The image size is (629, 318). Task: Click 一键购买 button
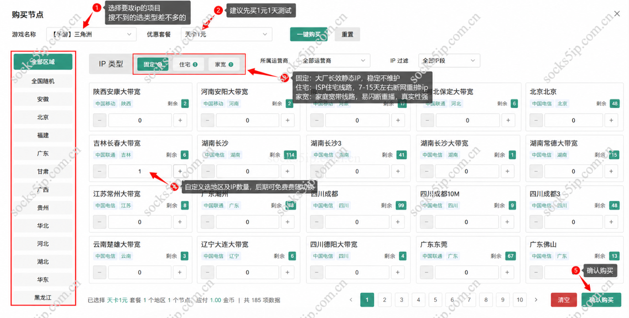coord(309,34)
